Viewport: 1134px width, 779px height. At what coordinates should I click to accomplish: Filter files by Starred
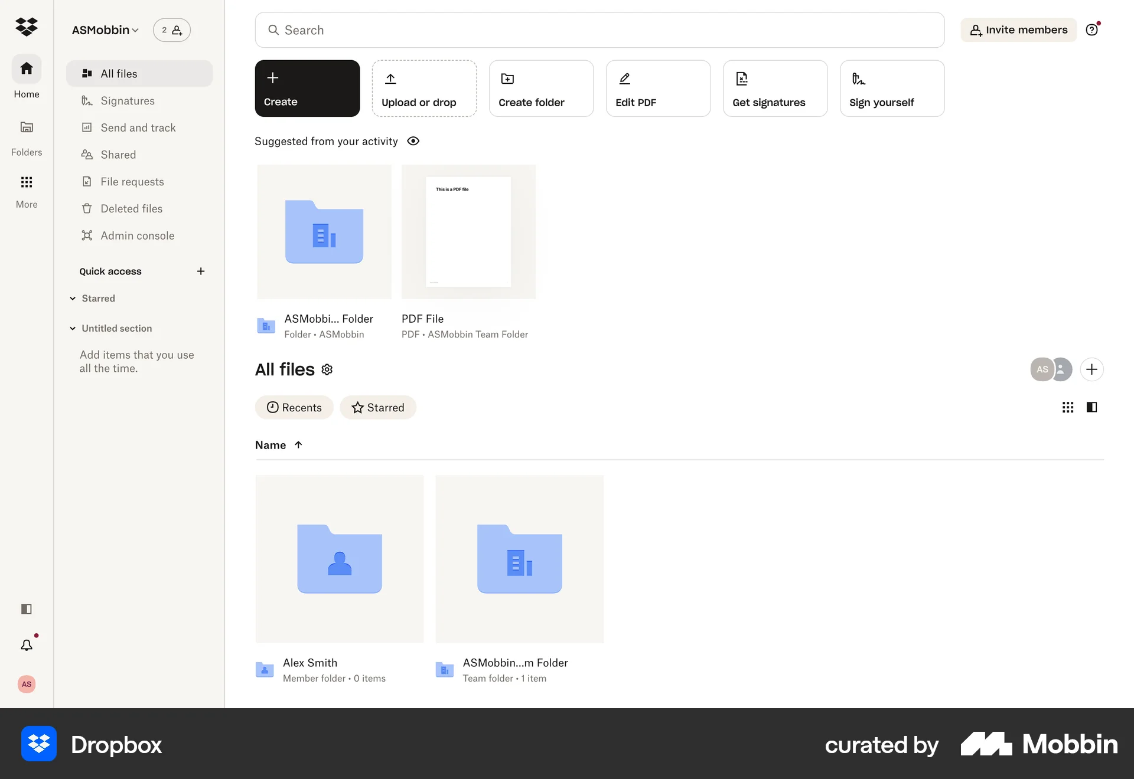(x=377, y=407)
